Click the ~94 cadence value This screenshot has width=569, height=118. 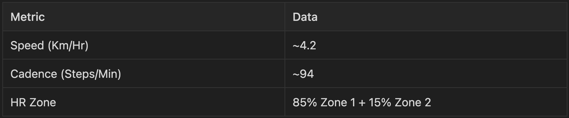pos(303,74)
